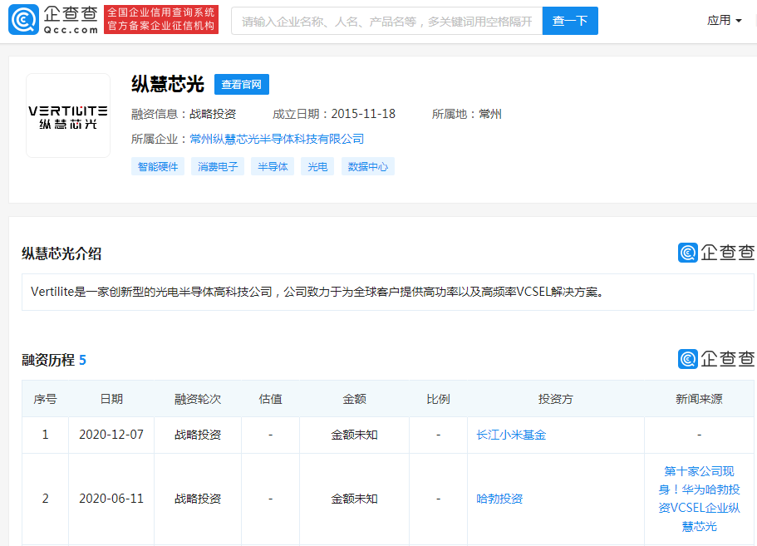Open investor 哈勃投资 link
The height and width of the screenshot is (546, 757).
pos(499,499)
